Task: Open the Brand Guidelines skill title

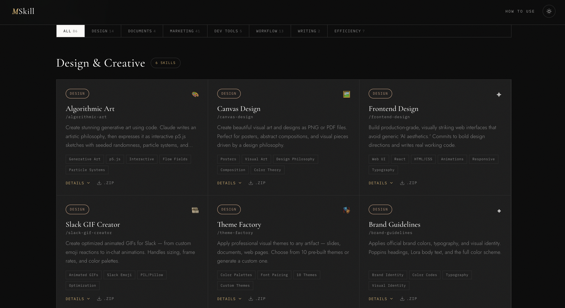Action: [394, 224]
